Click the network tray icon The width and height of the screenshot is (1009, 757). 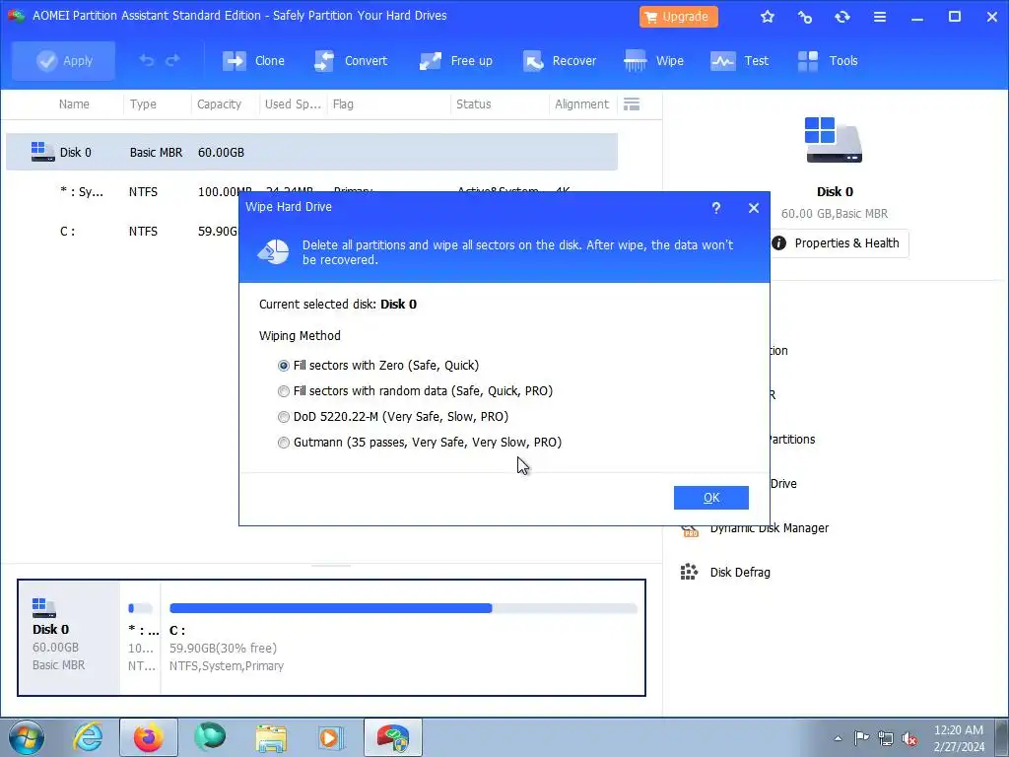tap(886, 738)
